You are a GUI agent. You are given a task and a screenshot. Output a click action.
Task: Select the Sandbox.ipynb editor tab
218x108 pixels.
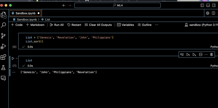click(25, 13)
